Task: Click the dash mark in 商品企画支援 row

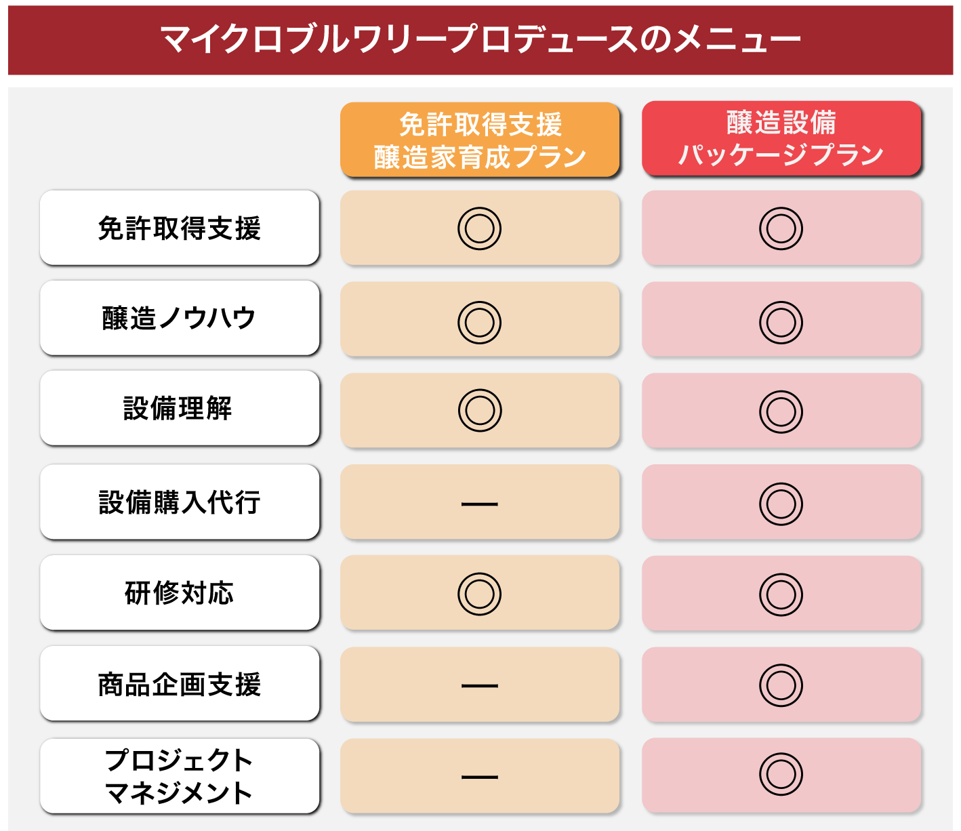Action: click(479, 686)
